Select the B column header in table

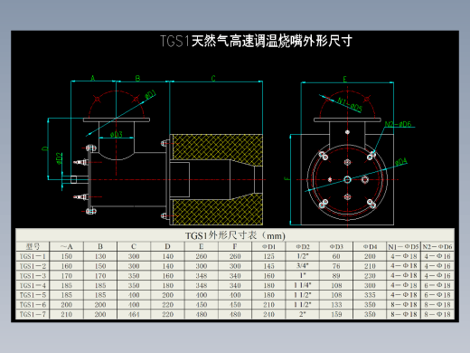coord(100,246)
